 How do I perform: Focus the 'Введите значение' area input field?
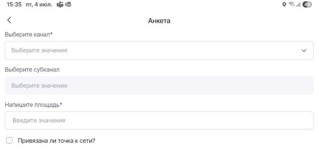point(159,120)
